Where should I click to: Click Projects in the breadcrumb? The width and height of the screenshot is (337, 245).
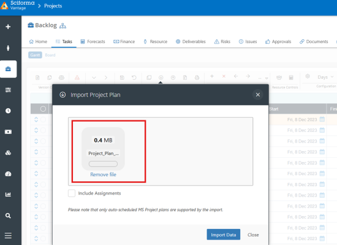tap(53, 6)
